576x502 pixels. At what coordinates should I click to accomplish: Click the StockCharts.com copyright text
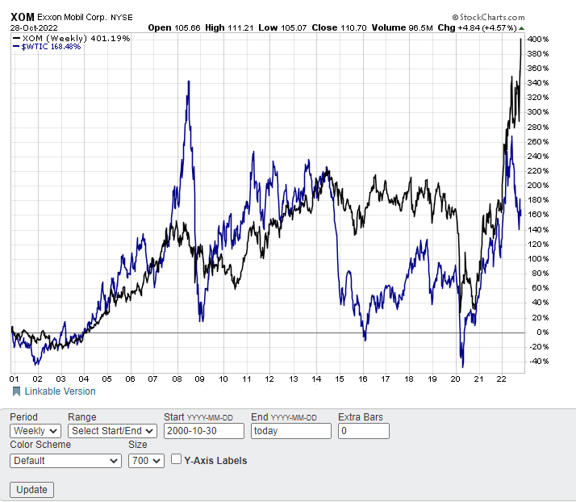(x=488, y=17)
